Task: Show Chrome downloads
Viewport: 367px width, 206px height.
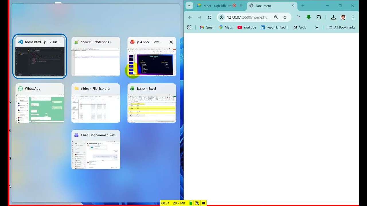Action: [333, 17]
